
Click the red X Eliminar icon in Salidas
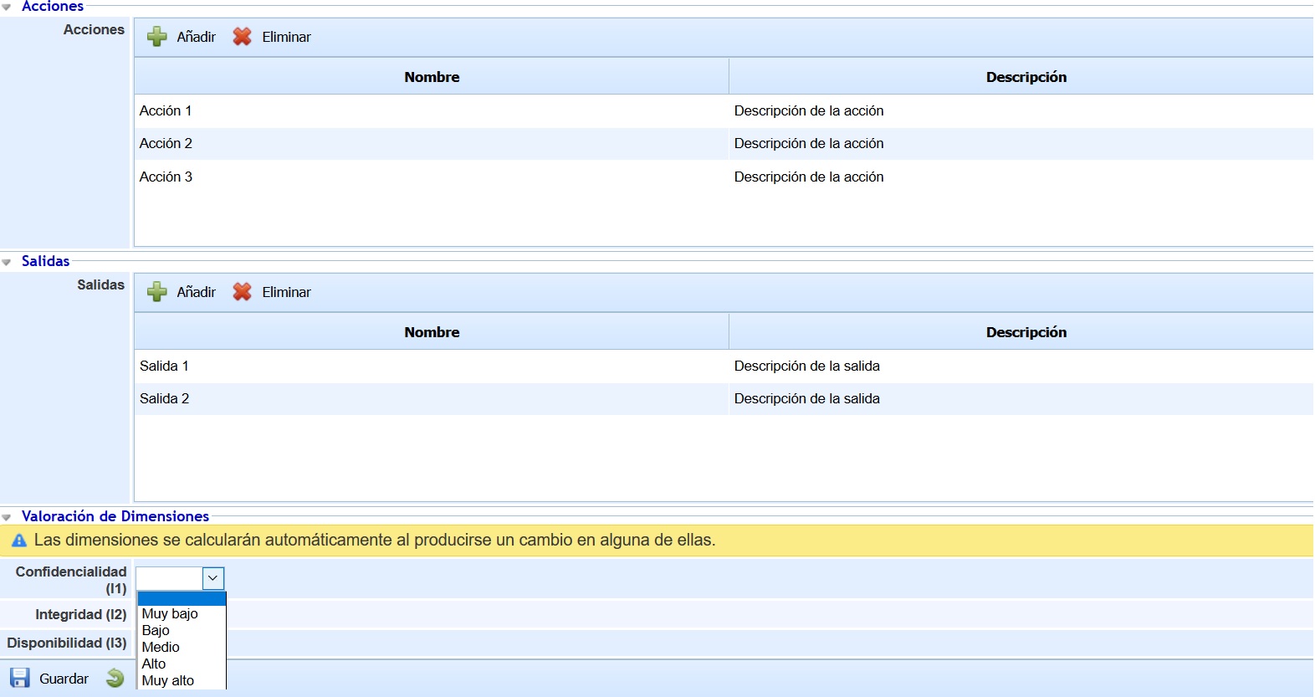point(242,292)
